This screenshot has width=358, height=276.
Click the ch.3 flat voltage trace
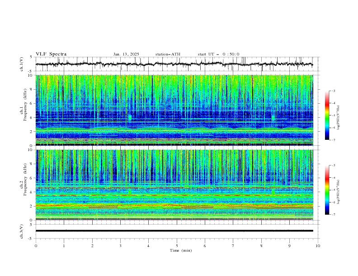click(174, 231)
